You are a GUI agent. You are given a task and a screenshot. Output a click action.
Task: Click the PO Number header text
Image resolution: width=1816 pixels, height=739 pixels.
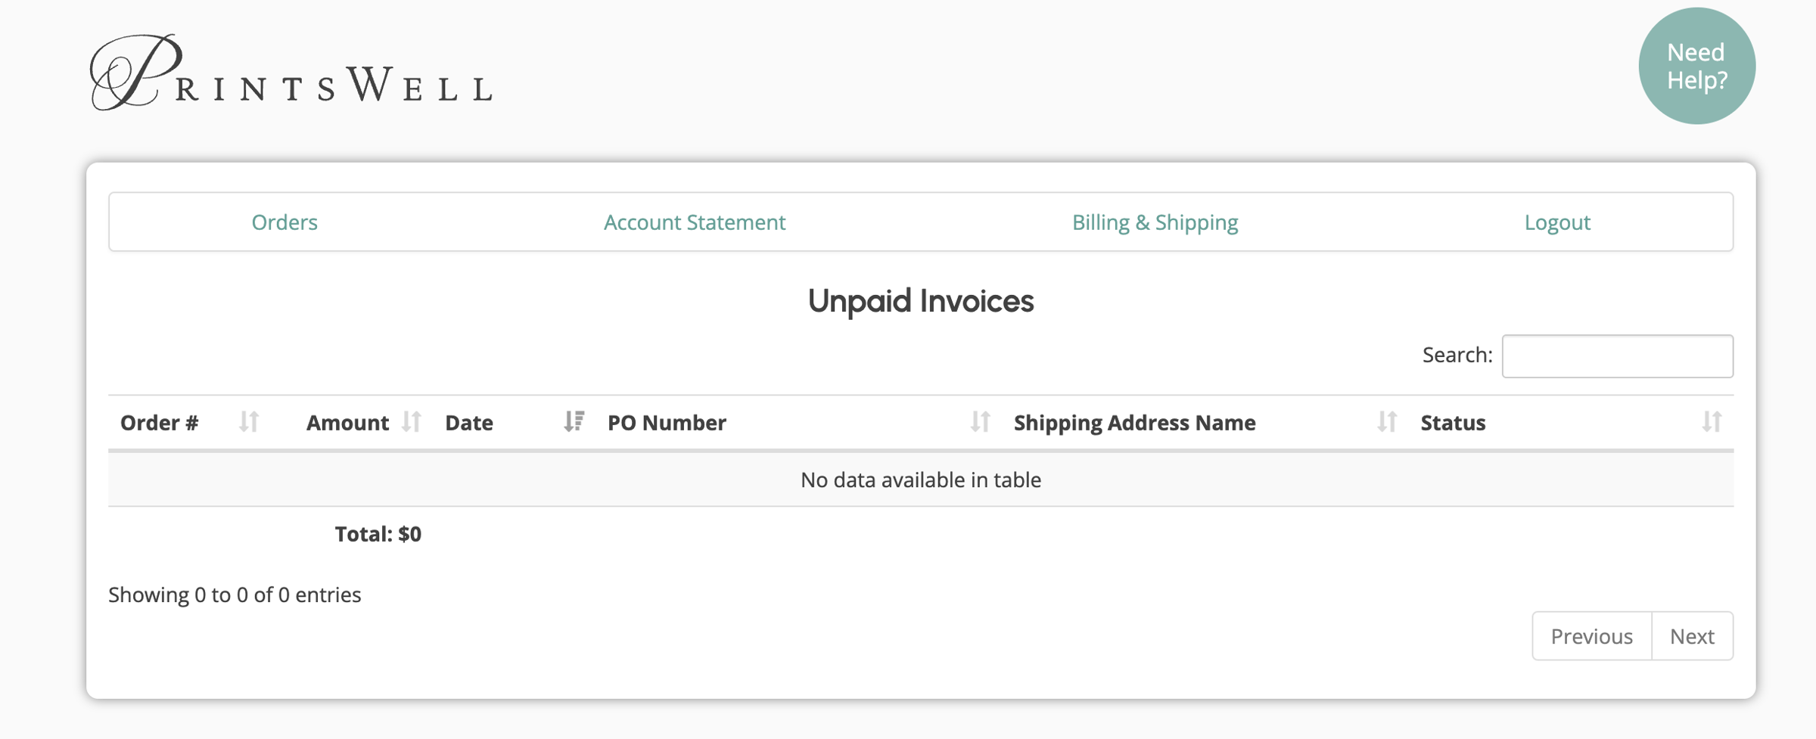tap(667, 423)
